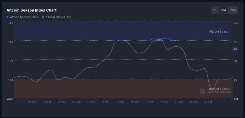Click the Altcoin Season zone label
Screen dimensions: 245x118
point(219,31)
